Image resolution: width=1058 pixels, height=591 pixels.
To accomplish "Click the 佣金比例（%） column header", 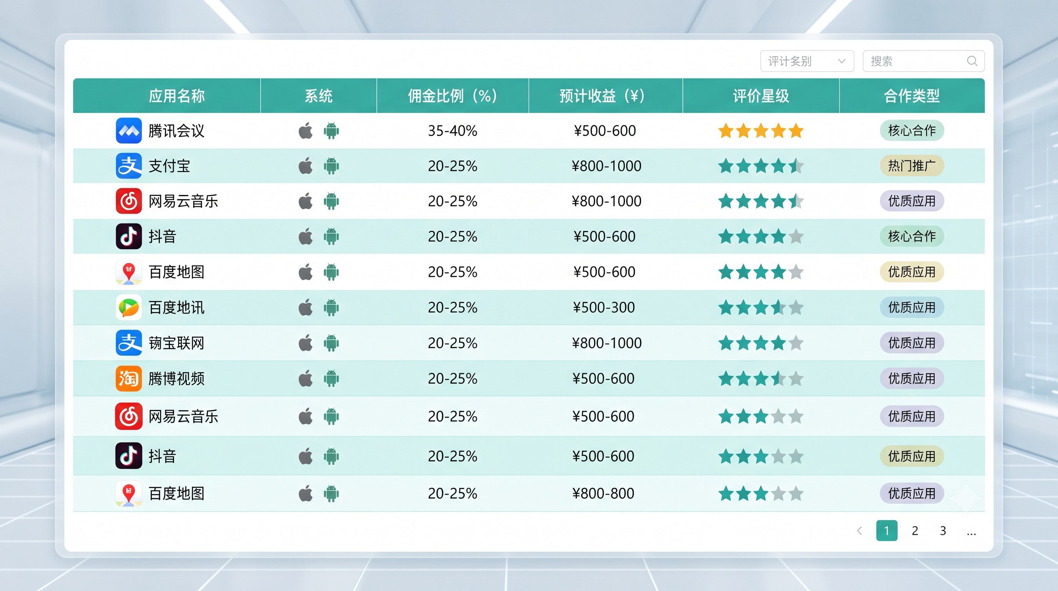I will tap(452, 96).
